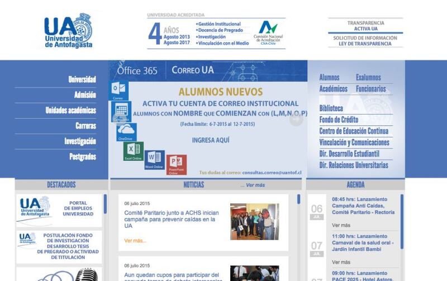The width and height of the screenshot is (447, 281).
Task: Open Dir. Relaciones Universitarias link
Action: [x=354, y=165]
